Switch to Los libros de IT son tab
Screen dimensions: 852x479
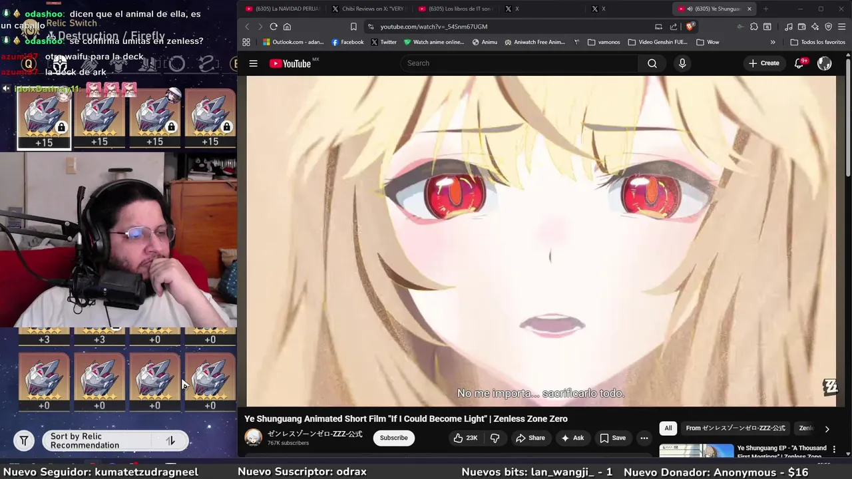(x=455, y=9)
